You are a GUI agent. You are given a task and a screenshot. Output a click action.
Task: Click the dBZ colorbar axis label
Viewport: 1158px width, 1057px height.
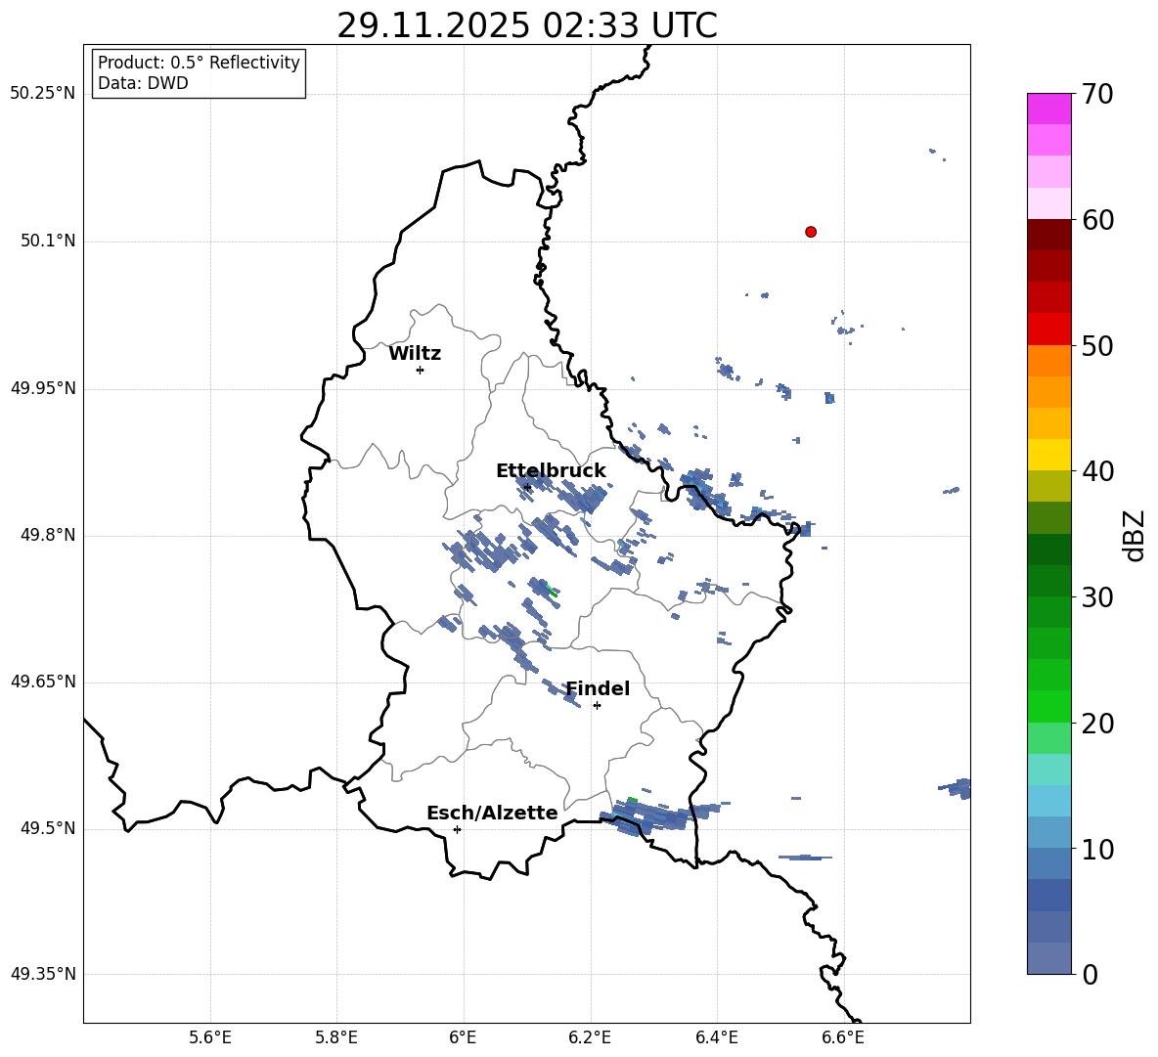[x=1135, y=535]
